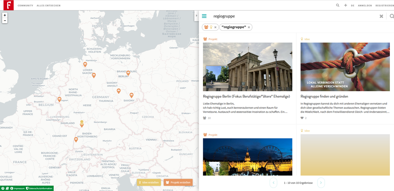Image resolution: width=394 pixels, height=191 pixels.
Task: Click the lightbulb idea icon in filter chip
Action: (211, 27)
